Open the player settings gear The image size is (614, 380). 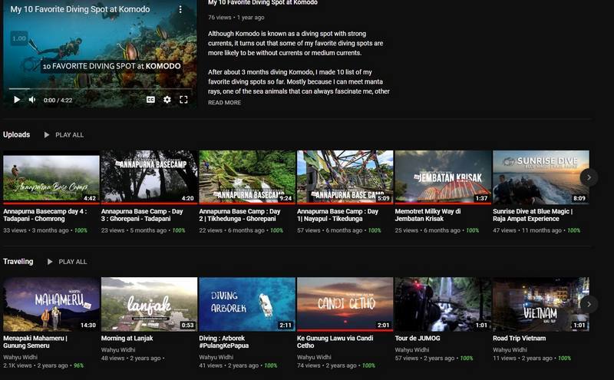click(x=167, y=100)
